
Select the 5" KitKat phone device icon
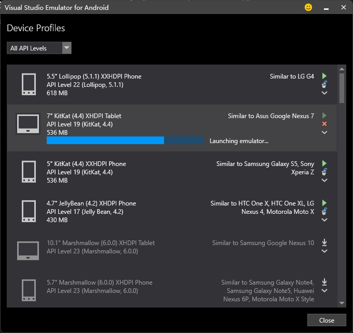(29, 172)
